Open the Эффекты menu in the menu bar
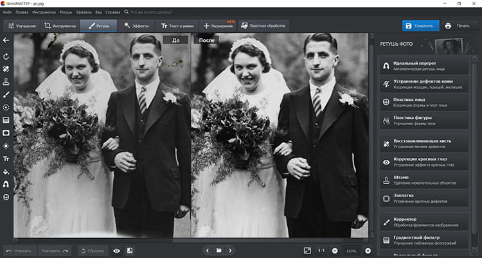Image resolution: width=482 pixels, height=258 pixels. [84, 12]
